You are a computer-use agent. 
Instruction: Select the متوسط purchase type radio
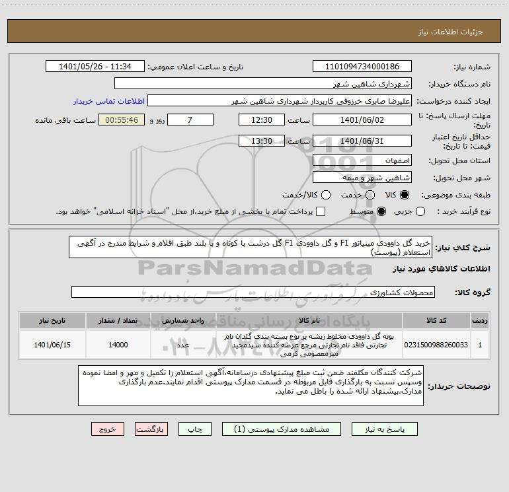(x=381, y=211)
